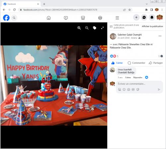
Task: Click Répondre under the comment
Action: [x=138, y=77]
